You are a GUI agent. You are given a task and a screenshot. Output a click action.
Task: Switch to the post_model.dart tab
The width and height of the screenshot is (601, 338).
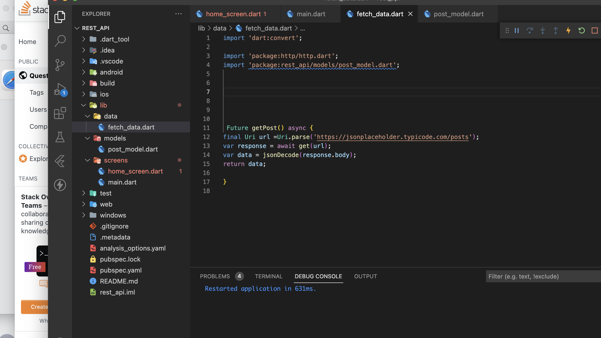pyautogui.click(x=458, y=14)
